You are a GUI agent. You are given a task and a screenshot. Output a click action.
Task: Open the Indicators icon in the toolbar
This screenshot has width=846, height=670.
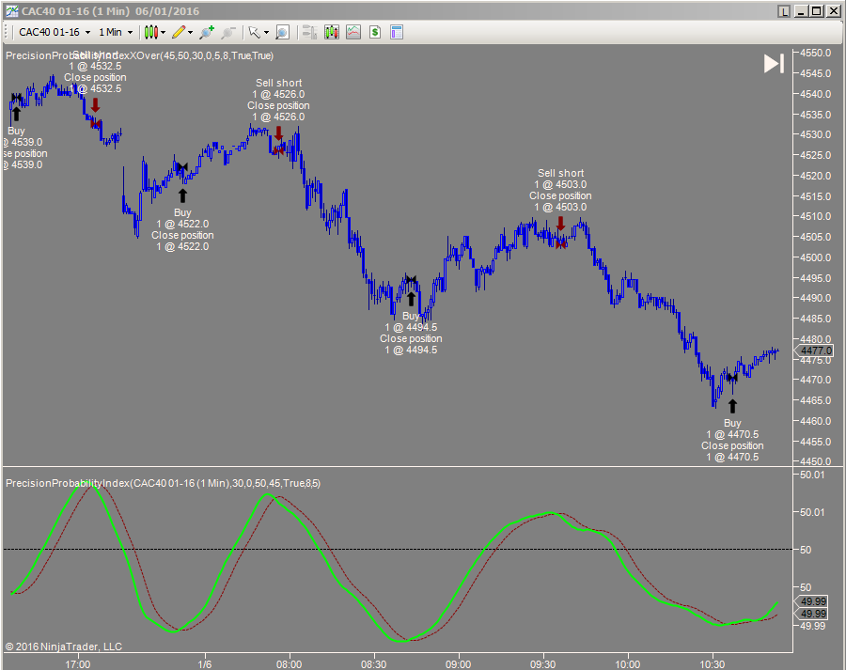tap(352, 32)
